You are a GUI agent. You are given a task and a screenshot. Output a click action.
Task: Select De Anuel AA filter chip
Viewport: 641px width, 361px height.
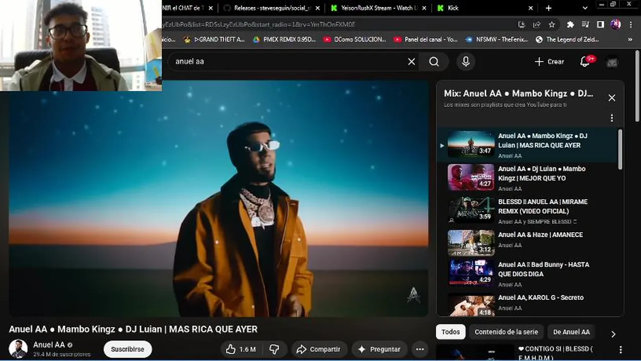click(571, 332)
